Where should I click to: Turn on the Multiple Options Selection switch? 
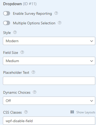click(7, 23)
